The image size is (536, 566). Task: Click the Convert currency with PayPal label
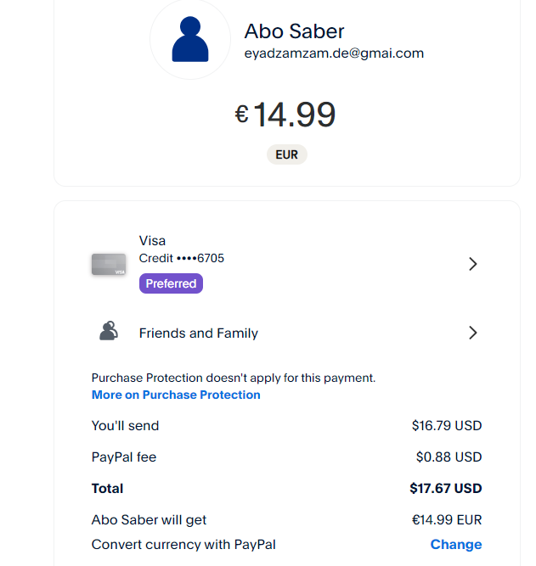[183, 544]
